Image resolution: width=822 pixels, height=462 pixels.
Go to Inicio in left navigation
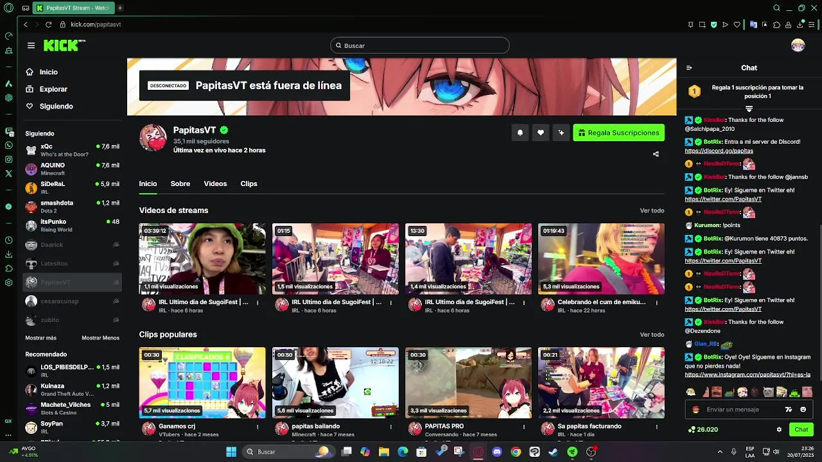(48, 72)
